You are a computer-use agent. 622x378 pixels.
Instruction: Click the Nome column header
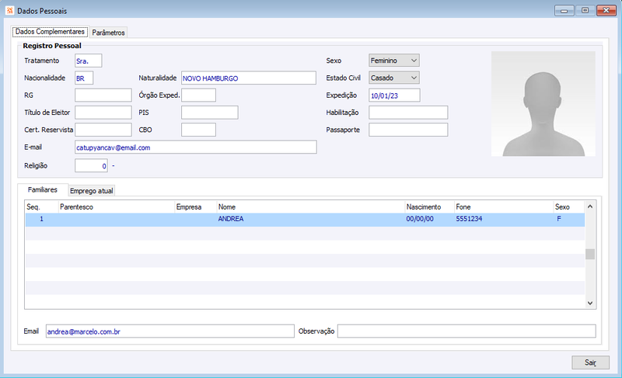coord(310,207)
